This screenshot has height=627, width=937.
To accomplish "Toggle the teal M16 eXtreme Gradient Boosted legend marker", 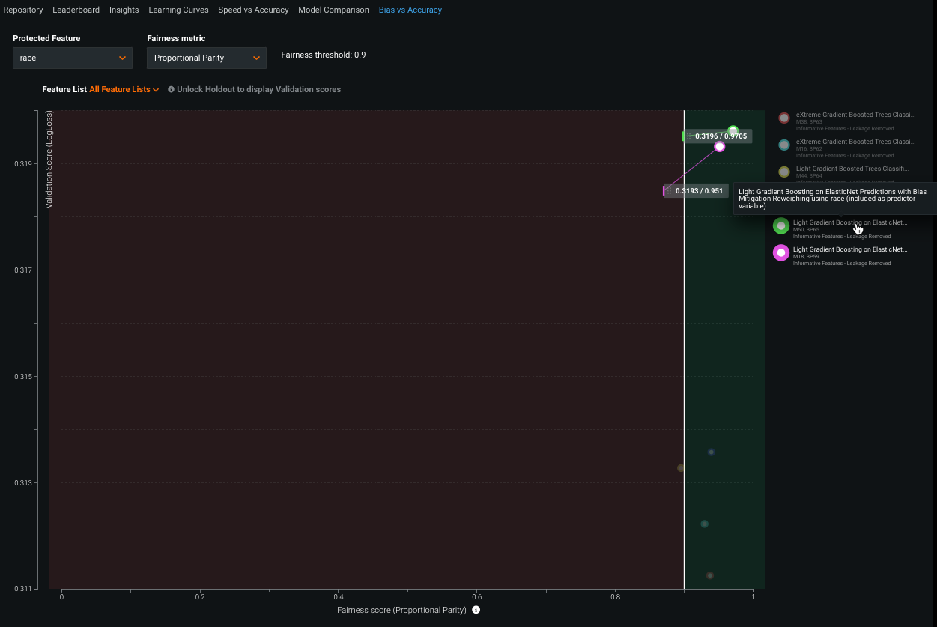I will click(x=783, y=145).
